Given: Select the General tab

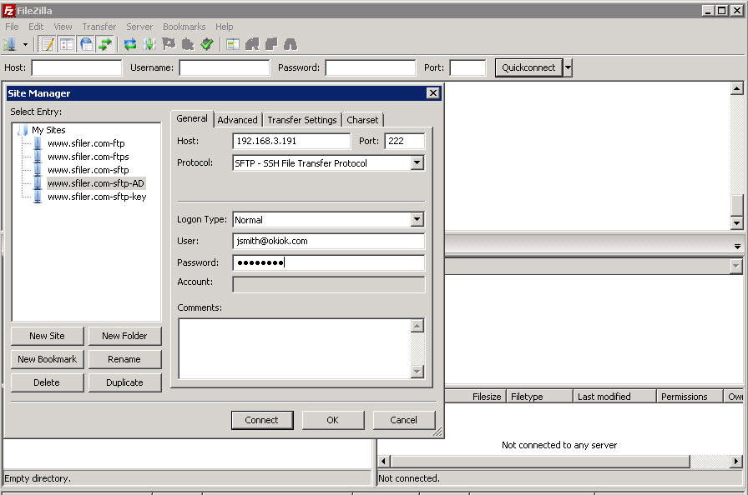Looking at the screenshot, I should point(192,118).
